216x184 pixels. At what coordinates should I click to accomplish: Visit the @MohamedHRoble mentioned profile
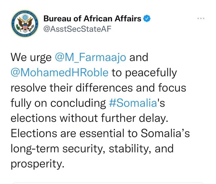point(60,72)
